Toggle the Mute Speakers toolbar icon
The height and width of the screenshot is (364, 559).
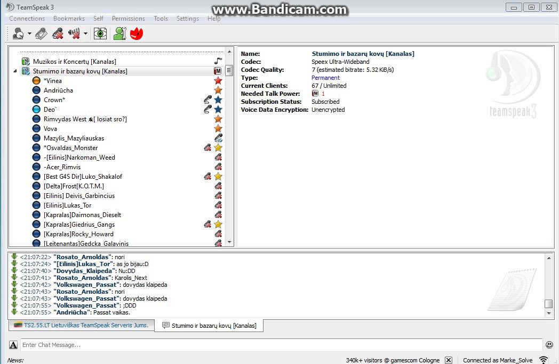pyautogui.click(x=74, y=34)
